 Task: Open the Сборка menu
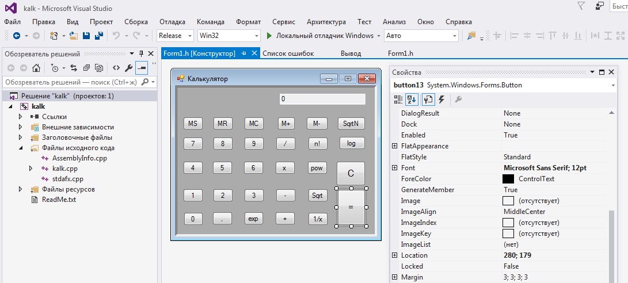pos(136,22)
